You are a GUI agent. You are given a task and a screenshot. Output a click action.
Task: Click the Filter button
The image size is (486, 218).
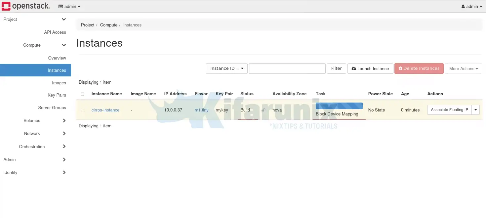point(336,68)
